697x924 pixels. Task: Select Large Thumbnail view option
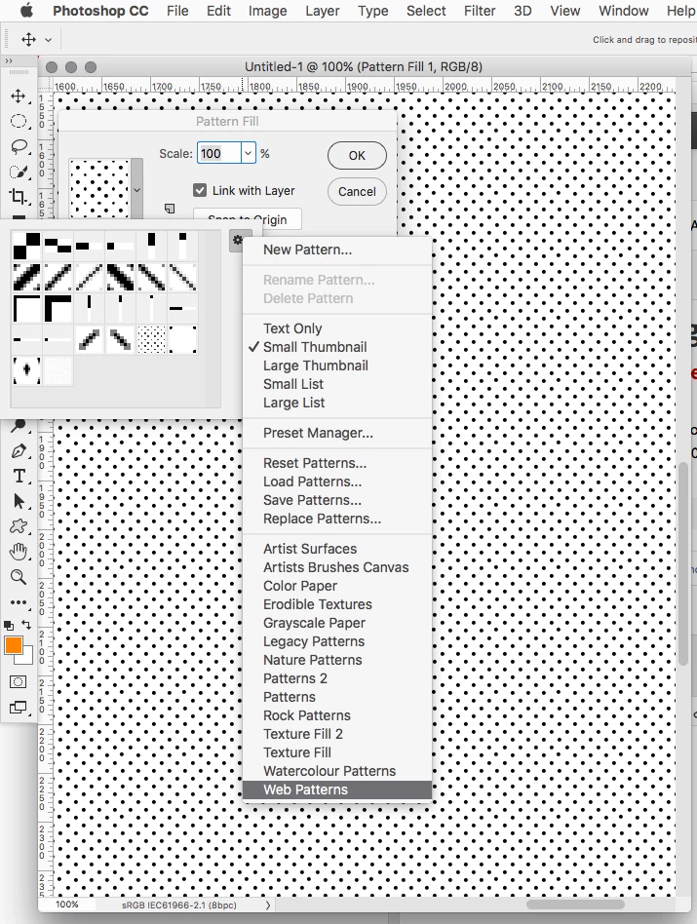coord(337,366)
